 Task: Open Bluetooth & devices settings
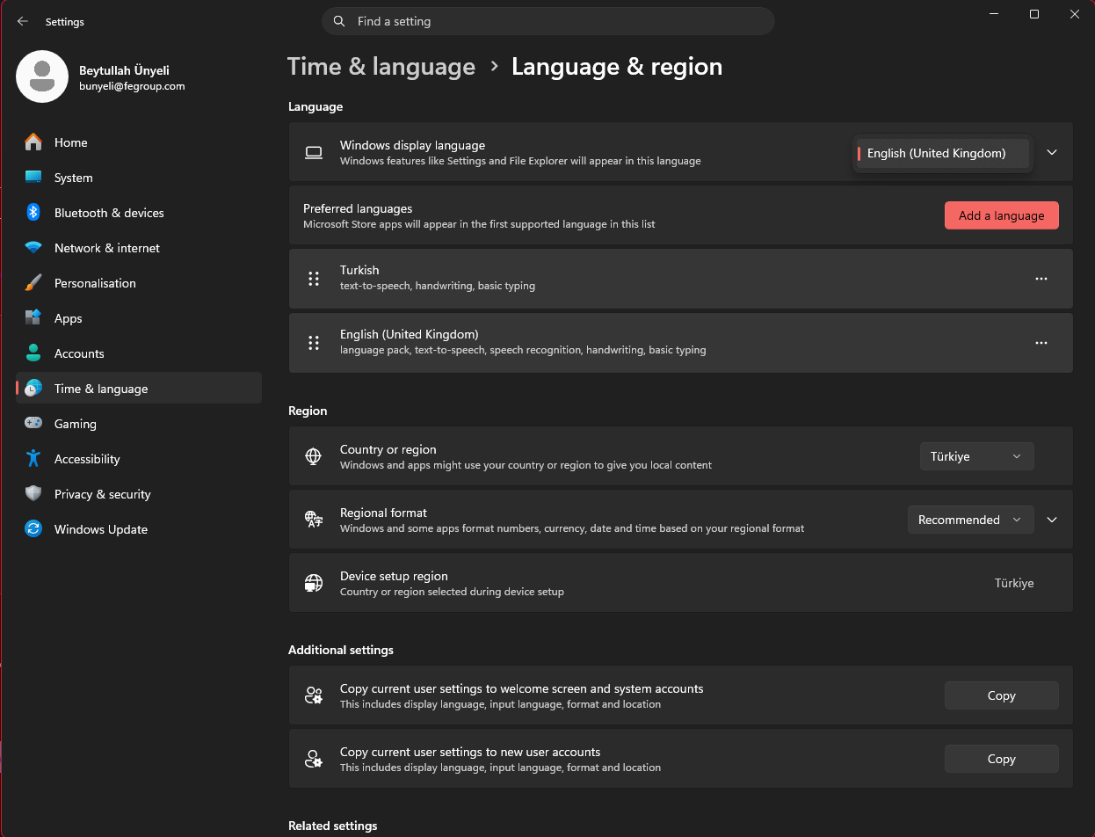[x=139, y=213]
